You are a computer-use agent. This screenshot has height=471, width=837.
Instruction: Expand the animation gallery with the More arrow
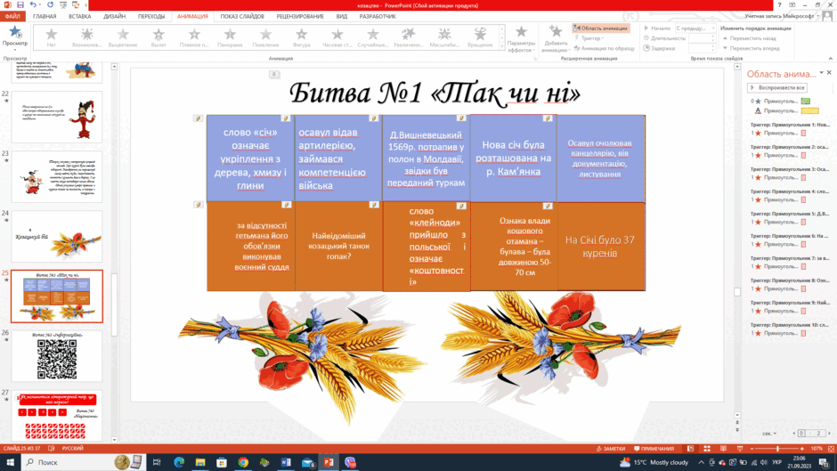[501, 47]
